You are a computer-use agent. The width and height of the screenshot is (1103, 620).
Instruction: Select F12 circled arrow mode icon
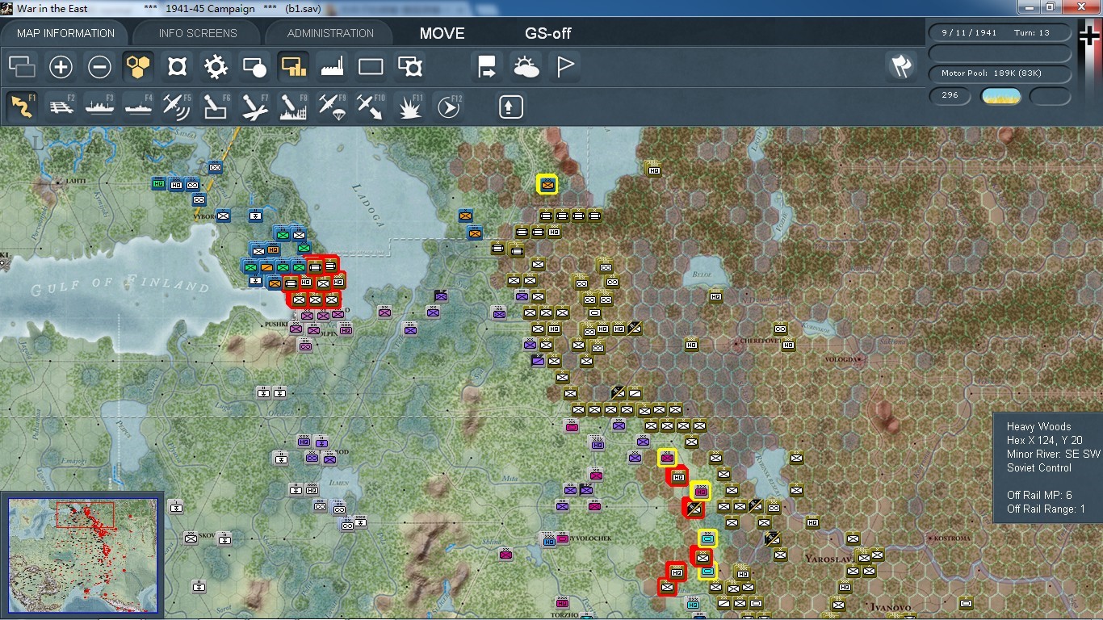click(449, 107)
